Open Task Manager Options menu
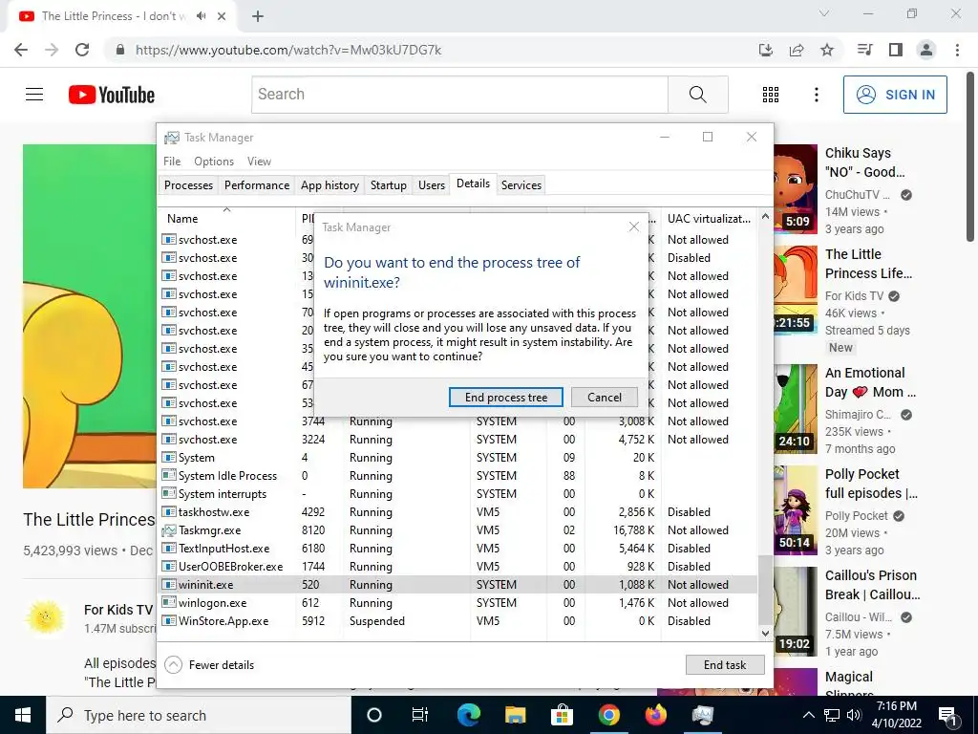The width and height of the screenshot is (978, 734). tap(213, 161)
